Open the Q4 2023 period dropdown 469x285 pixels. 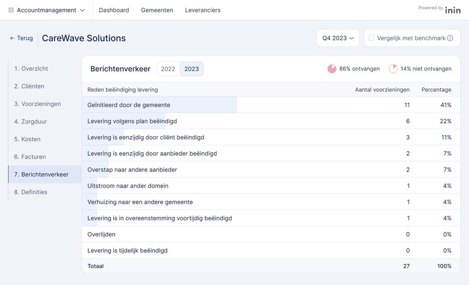(x=338, y=38)
